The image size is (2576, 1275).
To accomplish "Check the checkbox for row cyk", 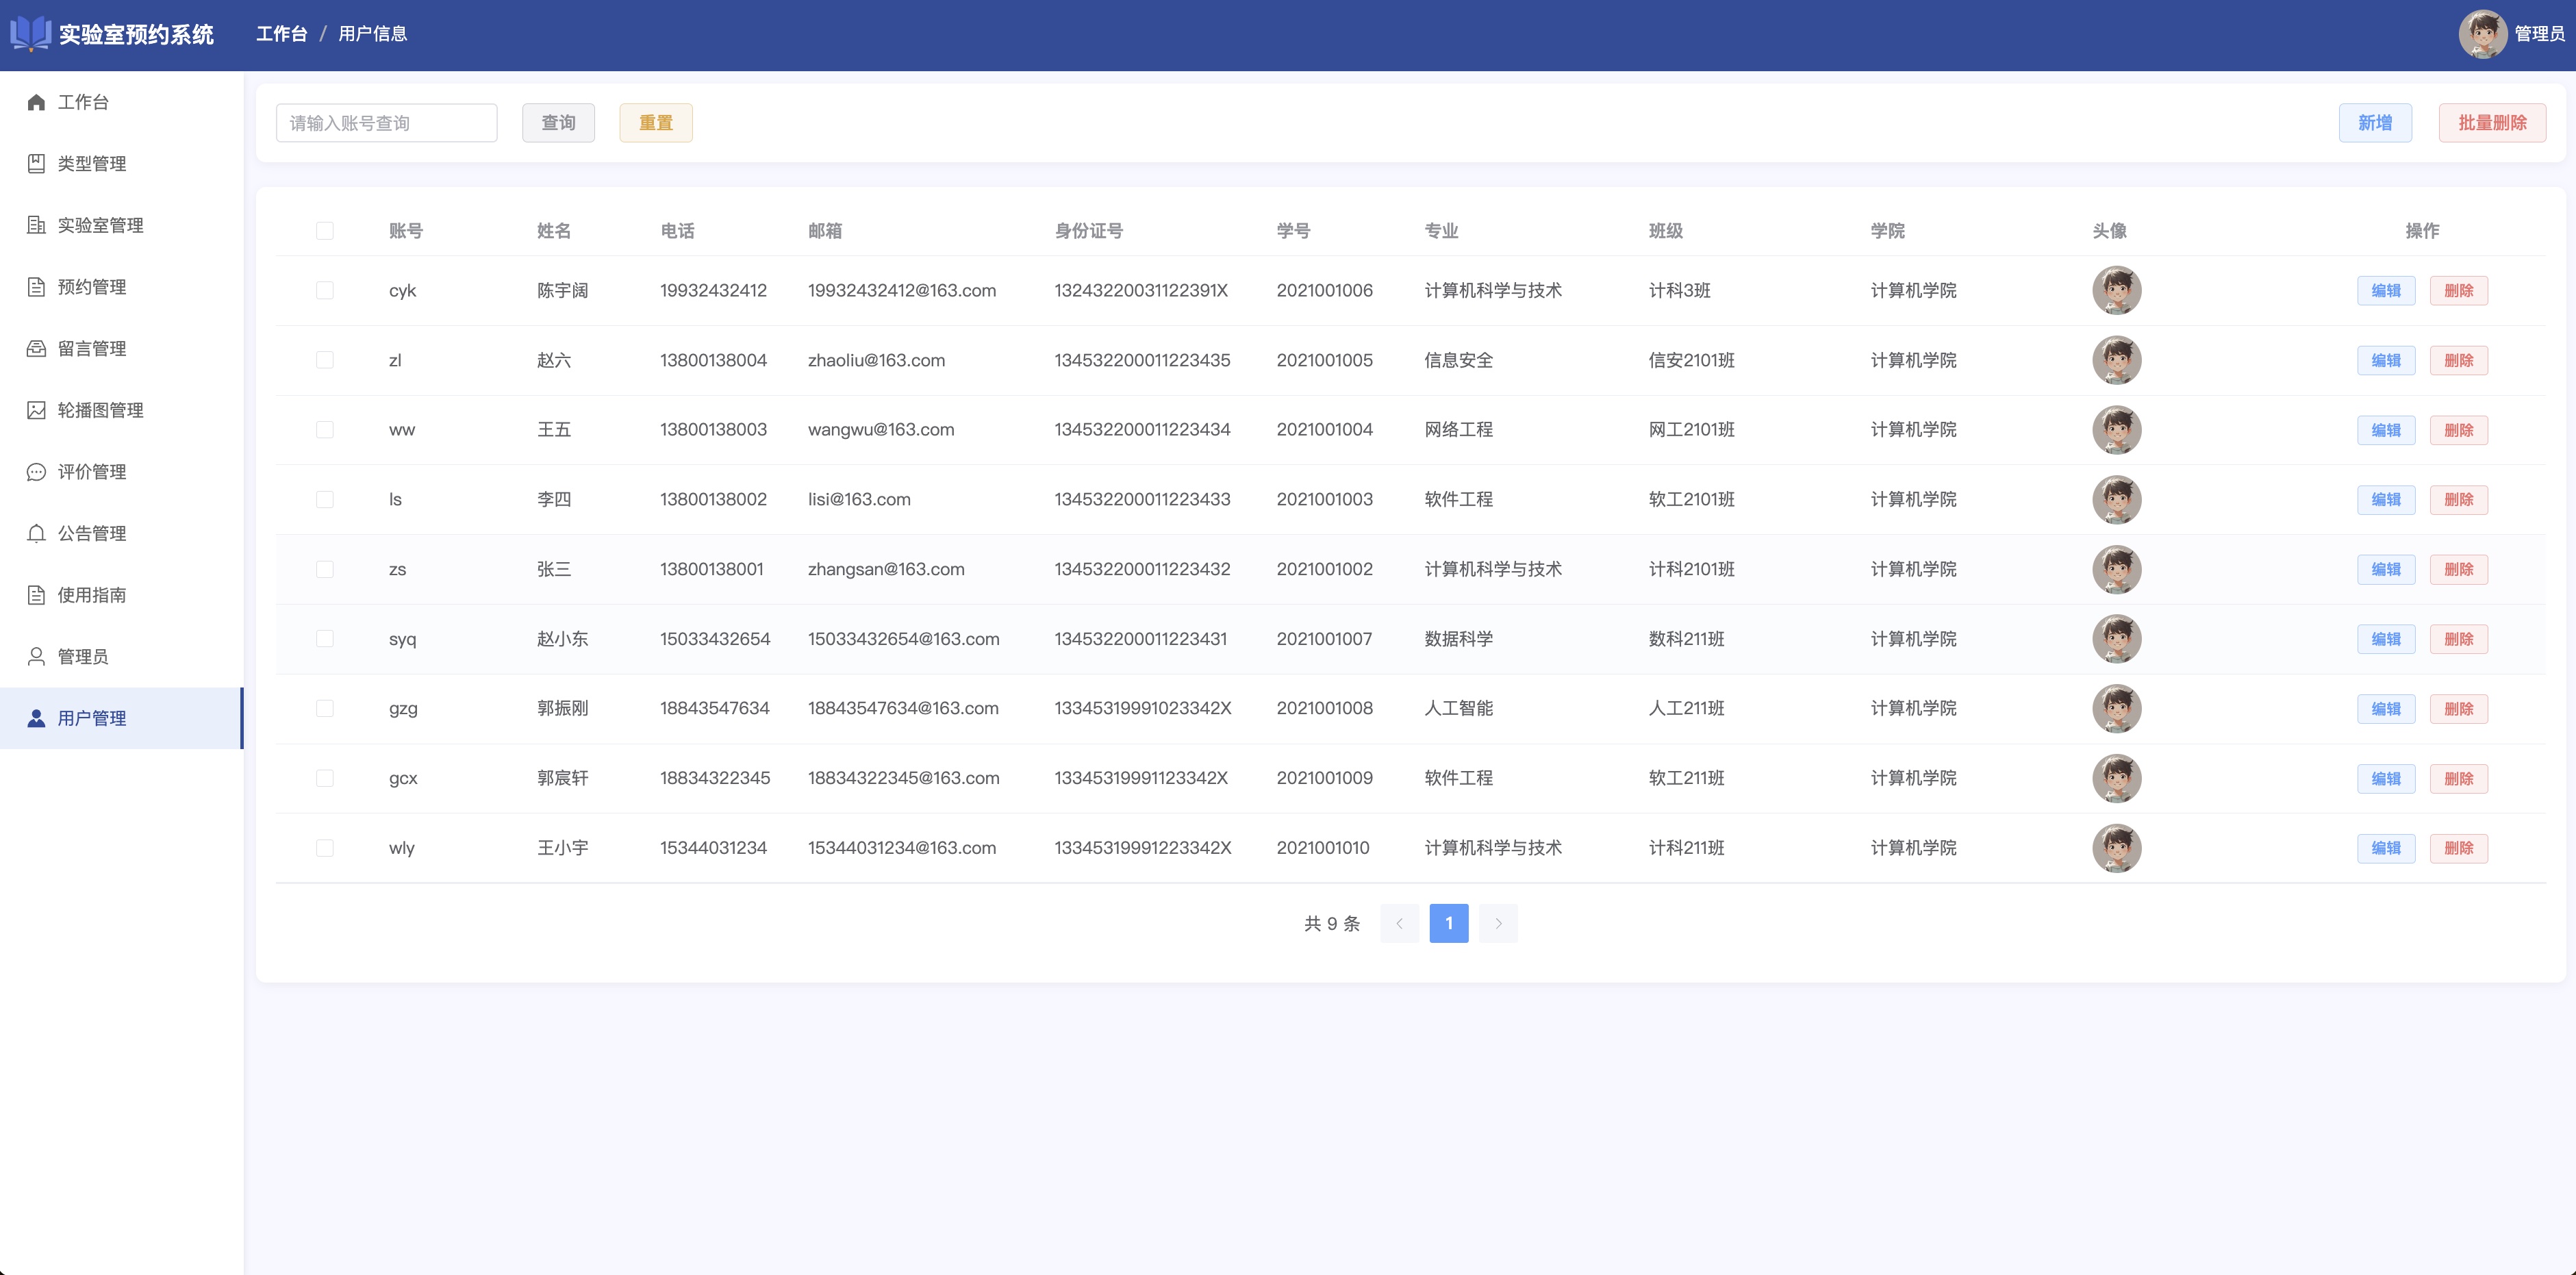I will pos(325,291).
